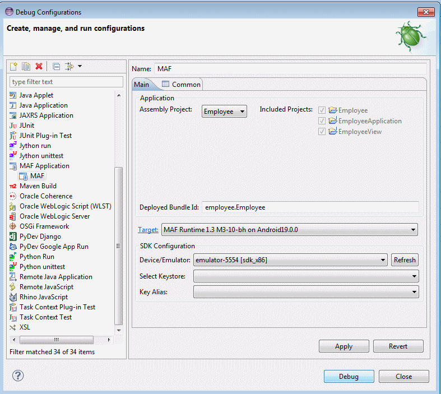Open the Select Keystore dropdown
441x394 pixels.
pos(306,276)
